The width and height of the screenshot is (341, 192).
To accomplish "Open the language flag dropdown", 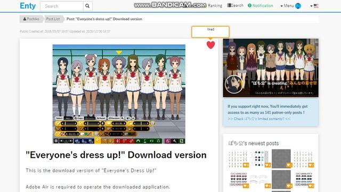I will tap(314, 6).
